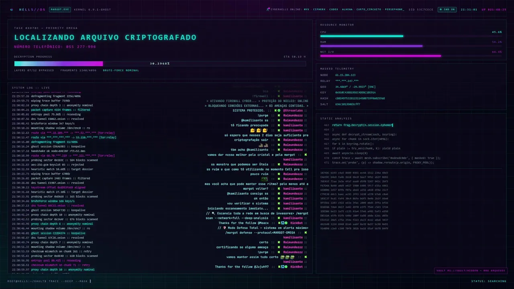Click the decryption progress bar

click(160, 63)
